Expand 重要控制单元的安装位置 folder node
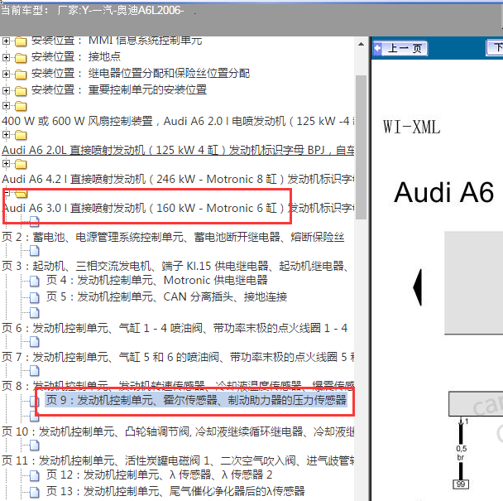This screenshot has width=503, height=501. click(x=6, y=90)
